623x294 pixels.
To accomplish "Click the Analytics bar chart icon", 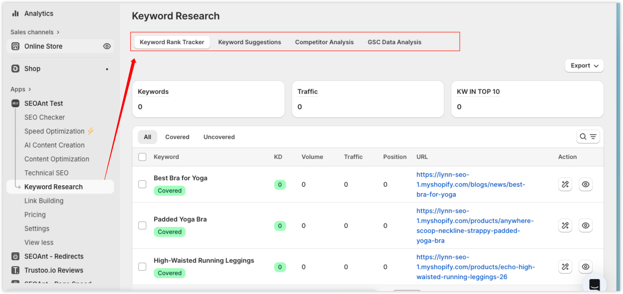I will (x=15, y=13).
